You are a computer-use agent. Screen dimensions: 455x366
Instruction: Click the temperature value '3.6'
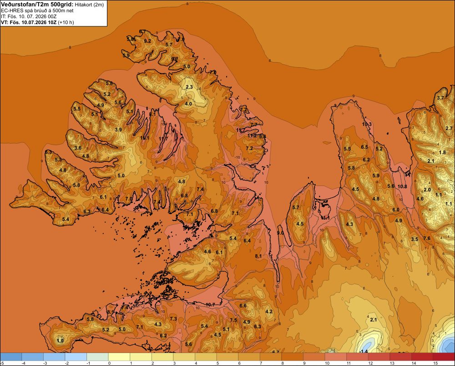pos(78,148)
